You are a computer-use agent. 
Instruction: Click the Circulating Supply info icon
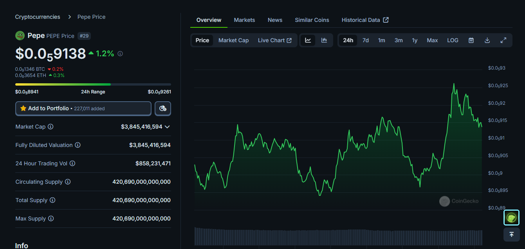coord(68,182)
